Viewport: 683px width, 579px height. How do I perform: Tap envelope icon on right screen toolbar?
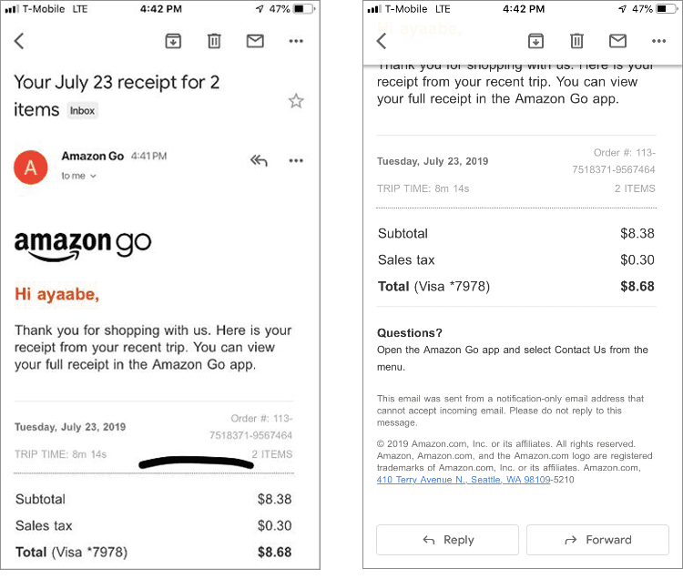coord(617,41)
